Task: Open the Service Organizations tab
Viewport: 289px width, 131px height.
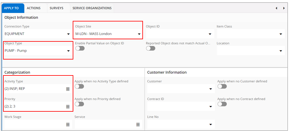Action: 92,8
